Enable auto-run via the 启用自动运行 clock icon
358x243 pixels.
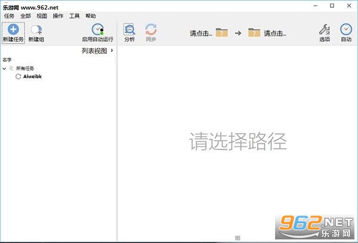(x=98, y=29)
